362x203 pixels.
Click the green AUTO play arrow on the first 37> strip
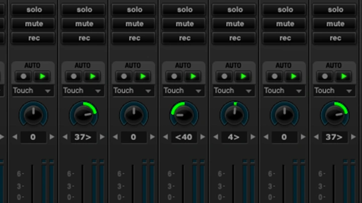[93, 76]
